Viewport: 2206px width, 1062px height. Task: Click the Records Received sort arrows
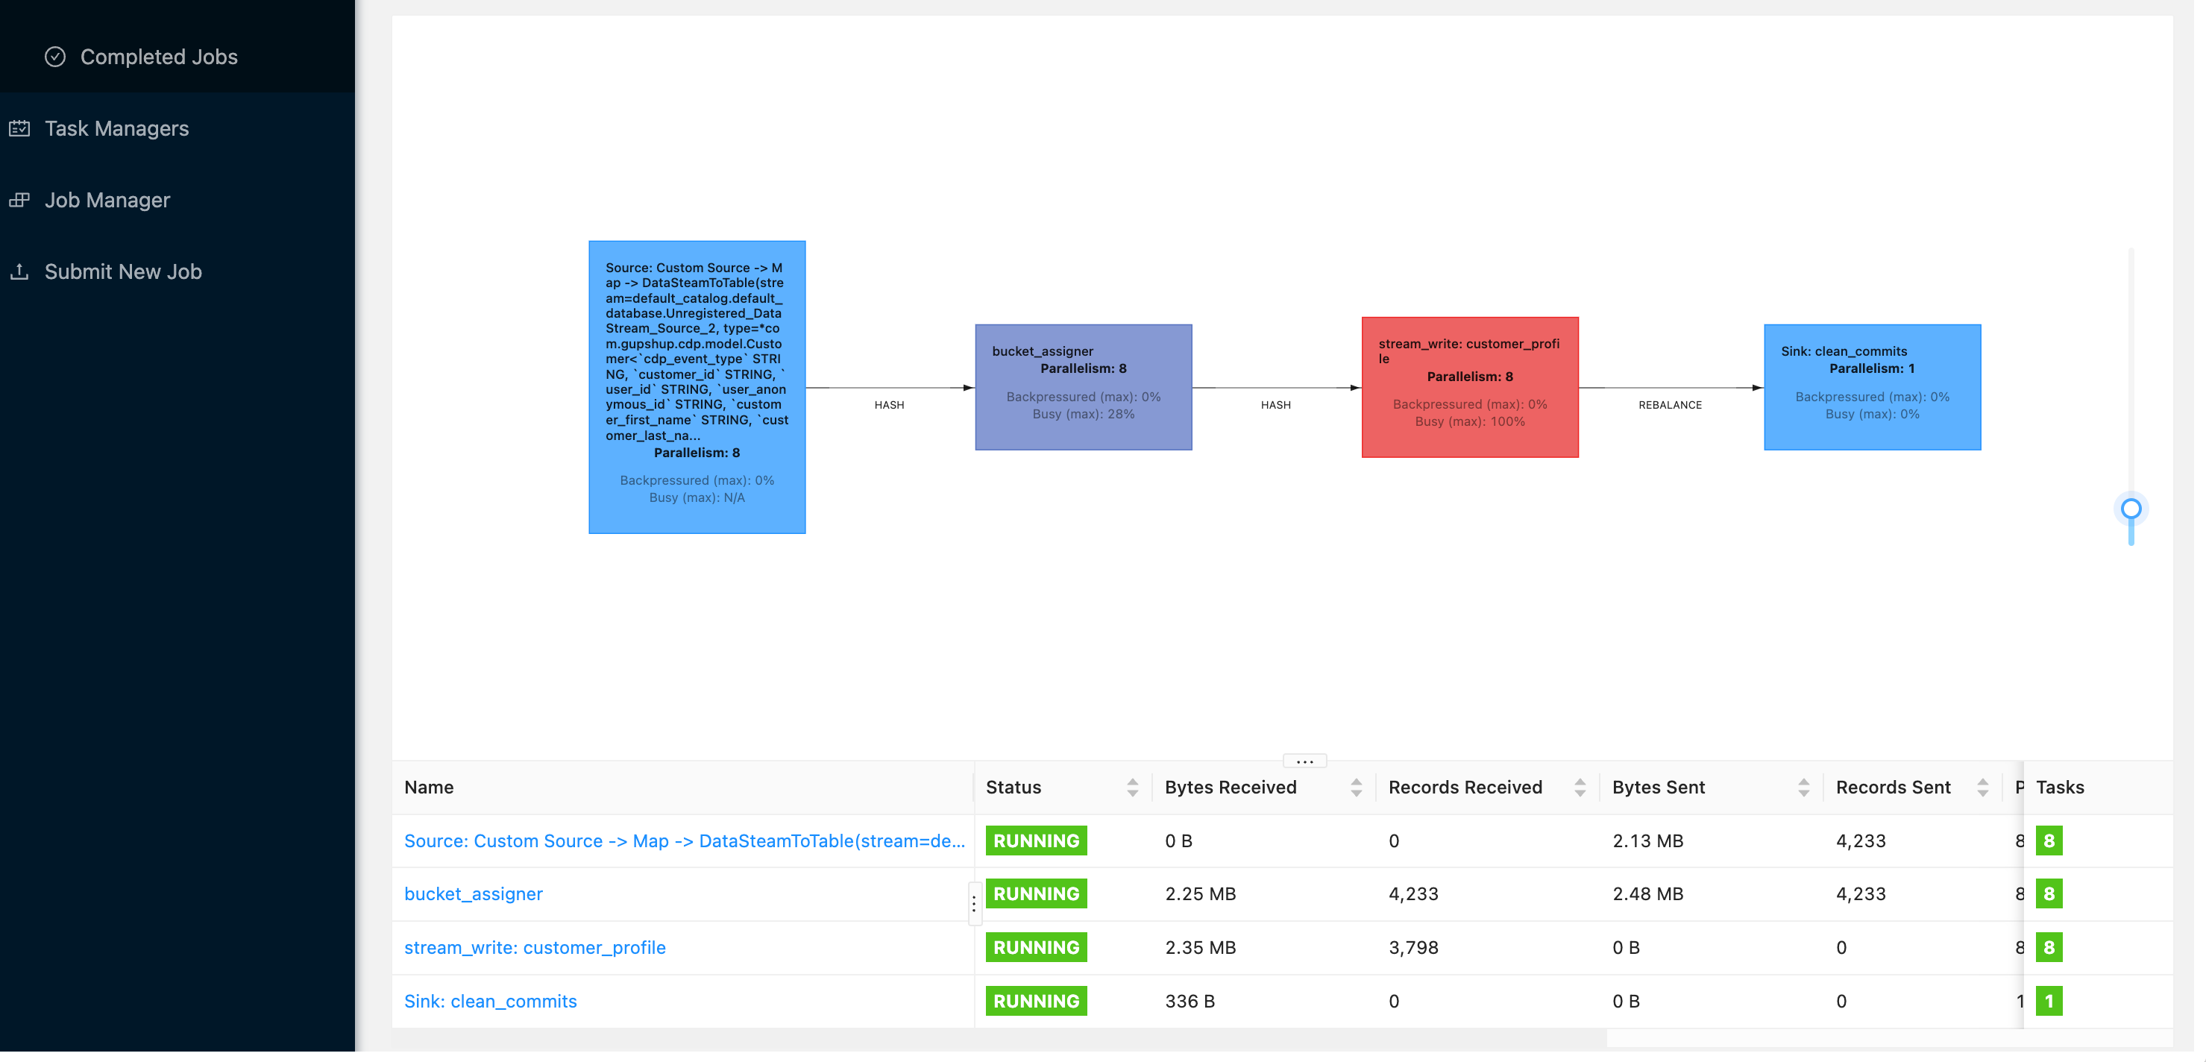click(x=1579, y=787)
